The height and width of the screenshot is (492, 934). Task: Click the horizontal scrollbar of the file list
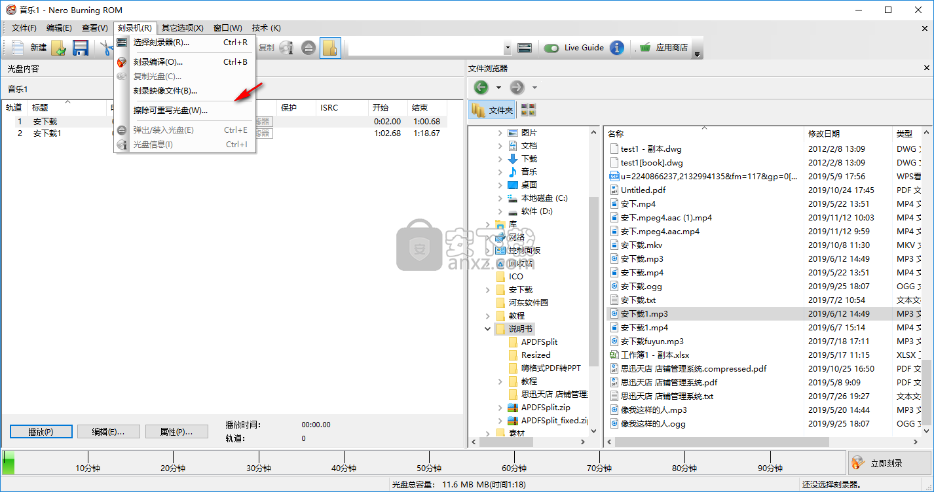722,442
